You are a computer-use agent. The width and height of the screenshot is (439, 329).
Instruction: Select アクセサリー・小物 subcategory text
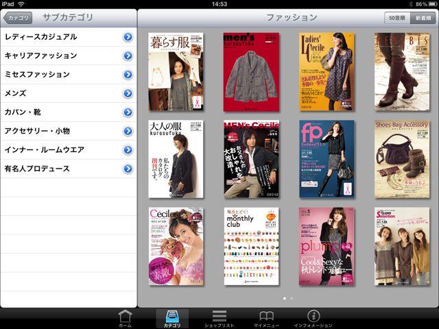tap(37, 131)
